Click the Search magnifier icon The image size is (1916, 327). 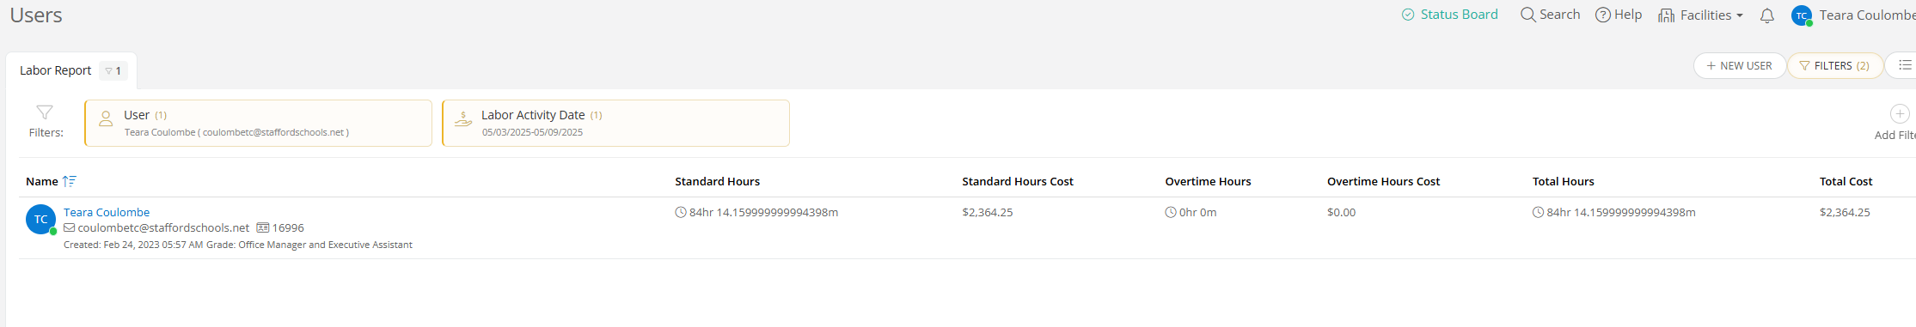pos(1527,15)
